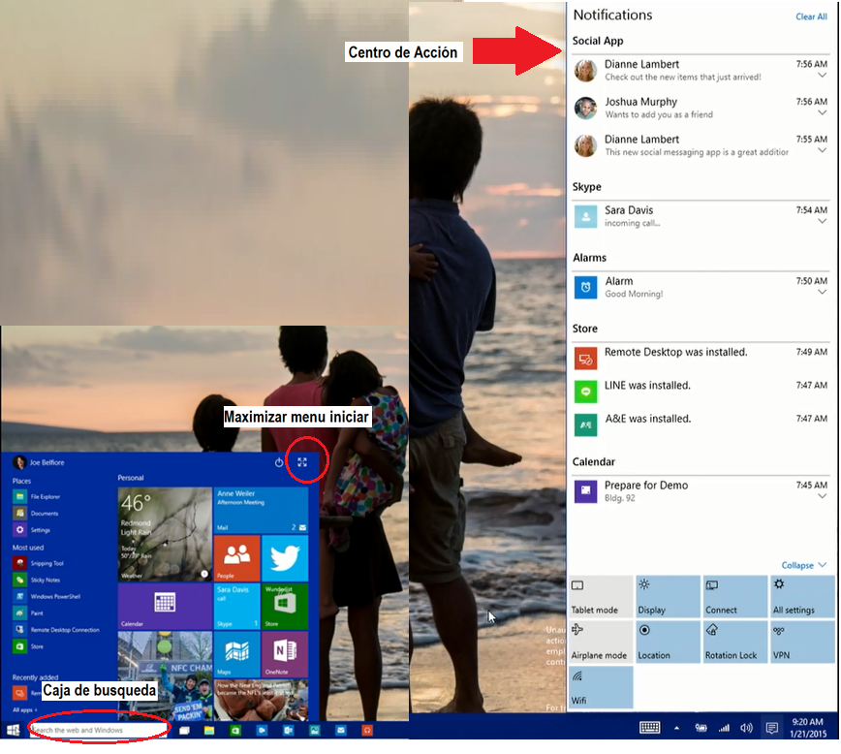Collapse the quick actions panel
The height and width of the screenshot is (754, 841).
click(803, 565)
